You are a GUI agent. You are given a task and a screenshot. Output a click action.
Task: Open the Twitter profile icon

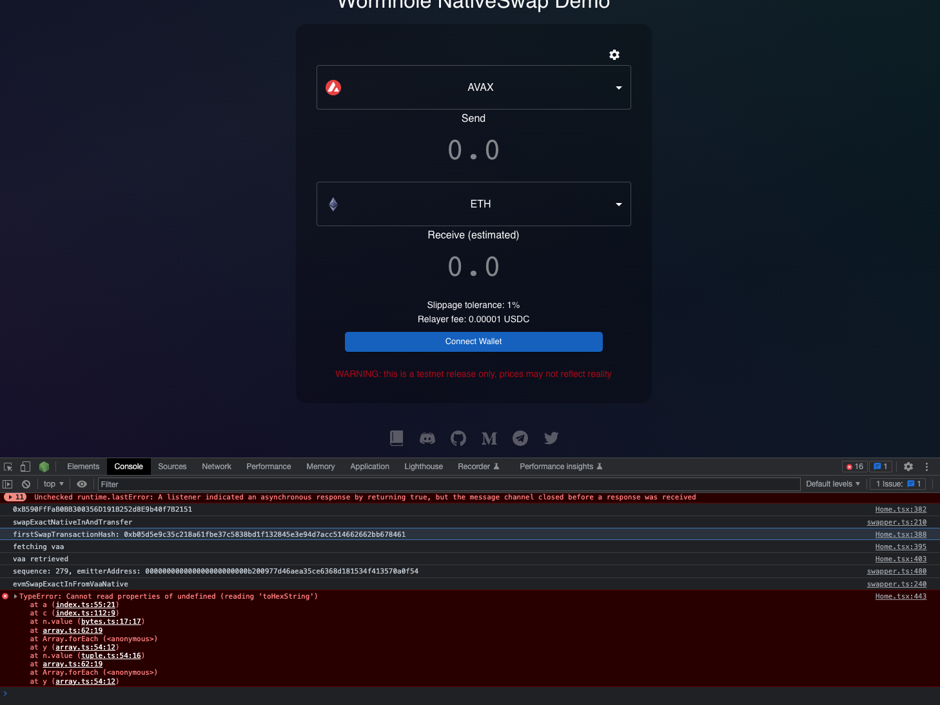551,438
